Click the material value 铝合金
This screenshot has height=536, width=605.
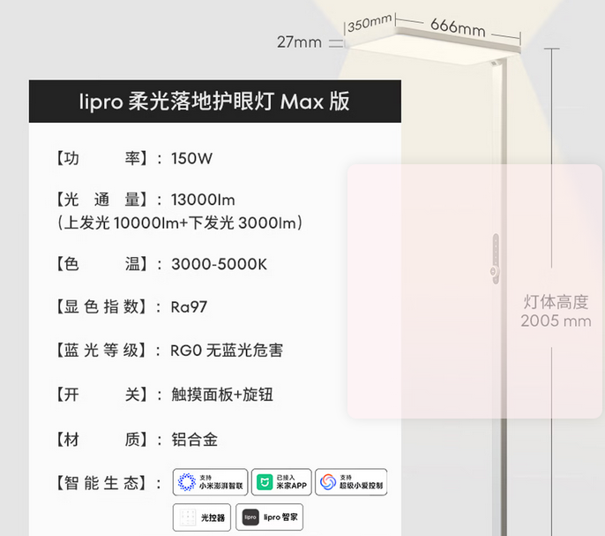coord(194,440)
